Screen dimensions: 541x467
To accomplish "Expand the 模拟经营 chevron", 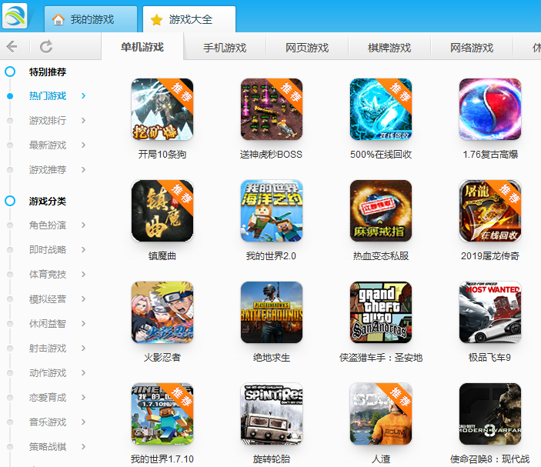I will (x=83, y=299).
